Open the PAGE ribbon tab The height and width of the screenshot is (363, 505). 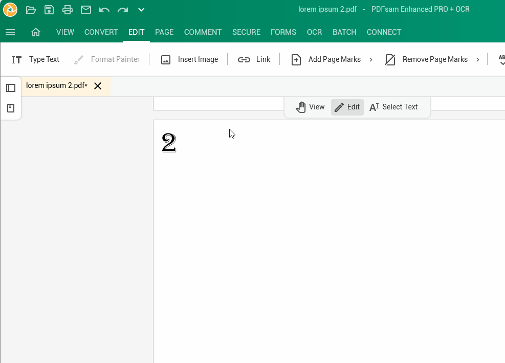point(164,32)
